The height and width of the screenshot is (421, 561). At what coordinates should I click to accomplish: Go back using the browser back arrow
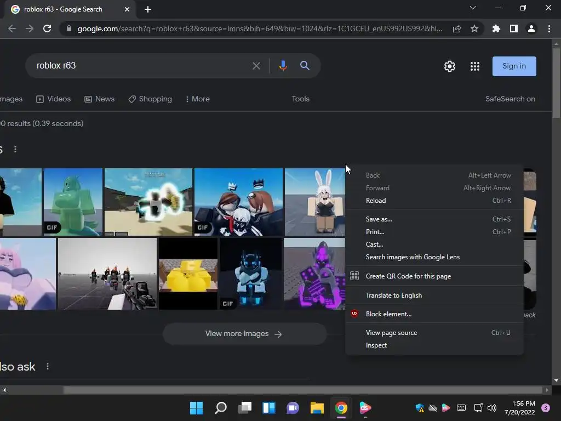coord(12,29)
